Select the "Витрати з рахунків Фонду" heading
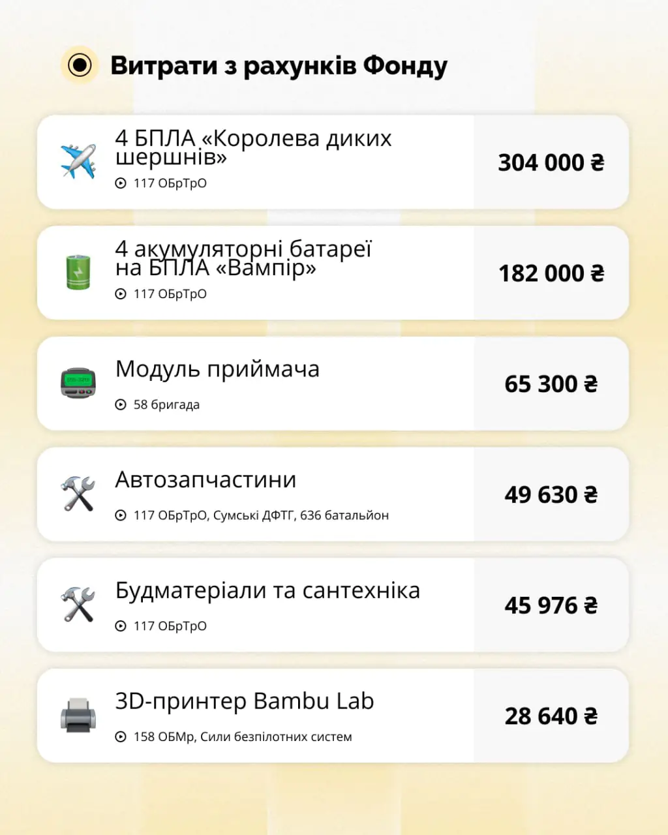The height and width of the screenshot is (835, 668). (279, 66)
